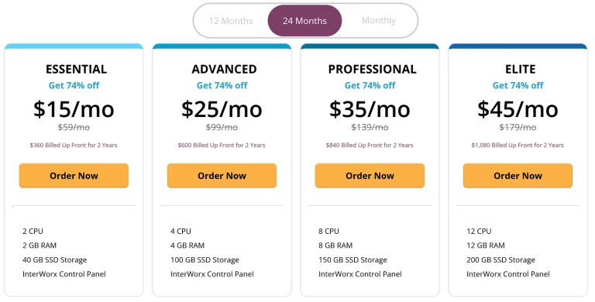This screenshot has width=595, height=302.
Task: Order the Advanced plan now
Action: click(222, 176)
